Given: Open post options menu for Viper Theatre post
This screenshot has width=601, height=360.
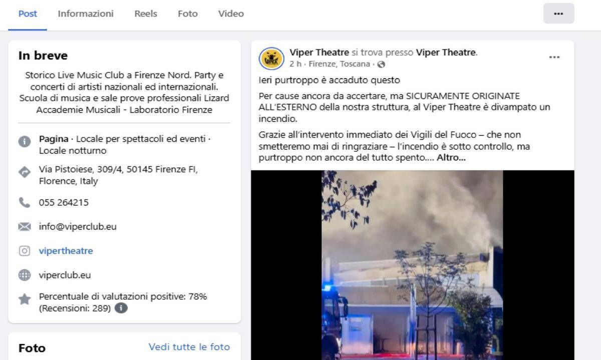Looking at the screenshot, I should (x=554, y=57).
